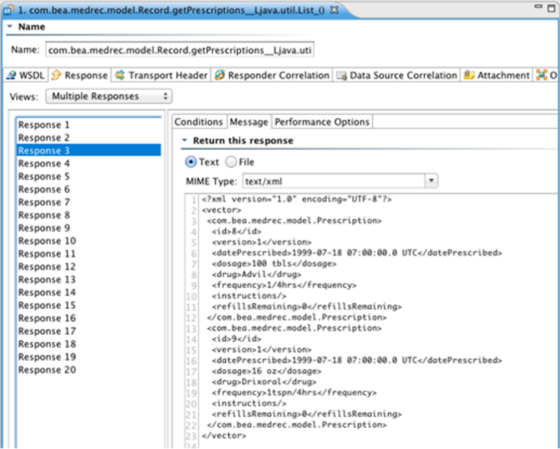This screenshot has width=560, height=449.
Task: Select Response 17 in the list
Action: 89,331
